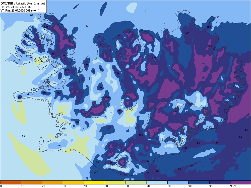Click the medium blue 90–95 legend swatch
This screenshot has width=251, height=188.
[x=199, y=182]
